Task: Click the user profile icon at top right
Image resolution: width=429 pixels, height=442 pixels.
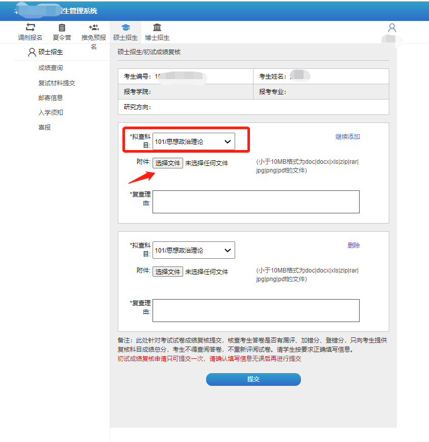Action: tap(392, 28)
